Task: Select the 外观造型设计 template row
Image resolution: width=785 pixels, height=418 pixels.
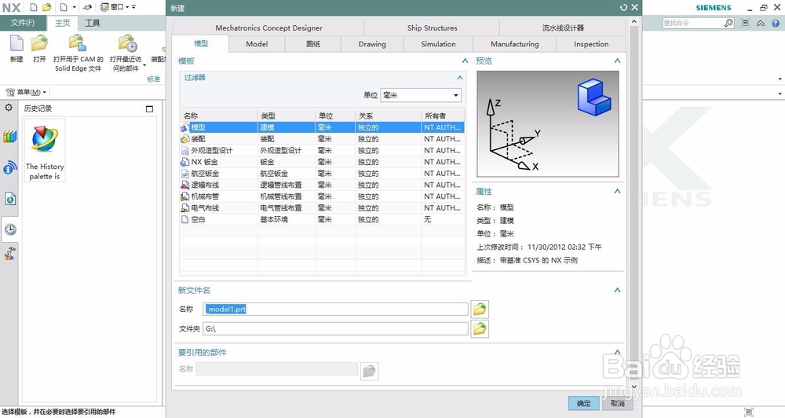Action: [322, 150]
